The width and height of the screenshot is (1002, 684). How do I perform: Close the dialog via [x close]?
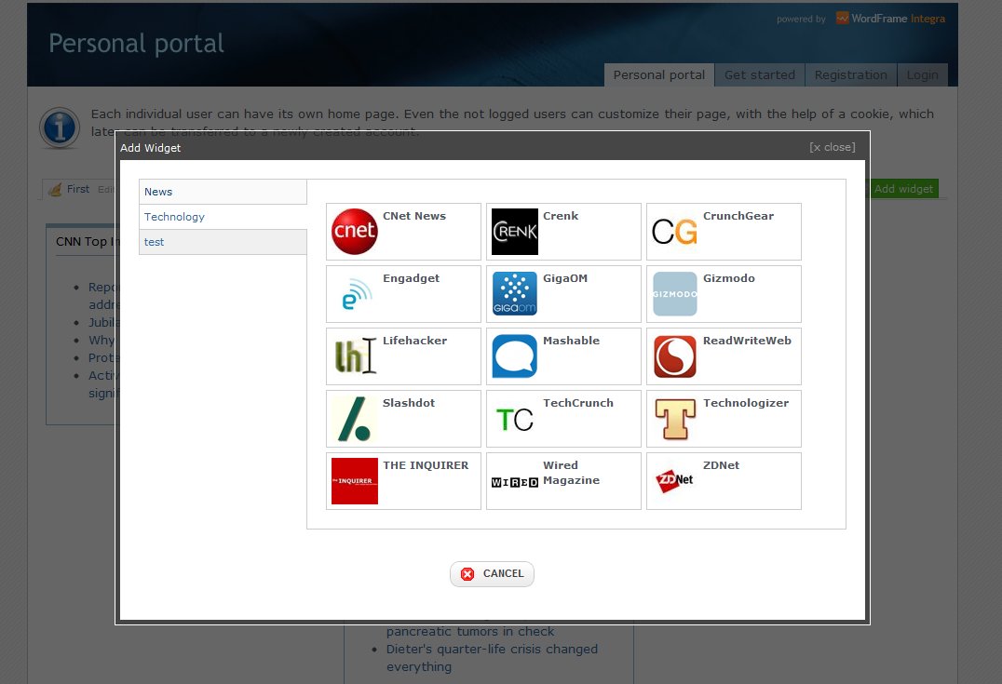point(832,147)
